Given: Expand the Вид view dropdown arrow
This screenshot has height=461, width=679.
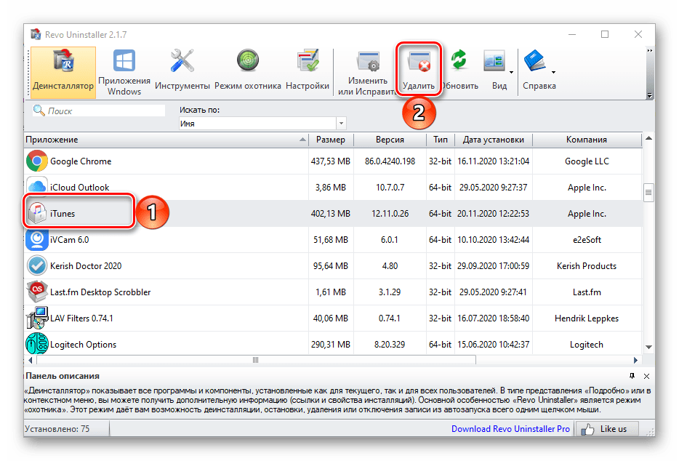Looking at the screenshot, I should [511, 72].
